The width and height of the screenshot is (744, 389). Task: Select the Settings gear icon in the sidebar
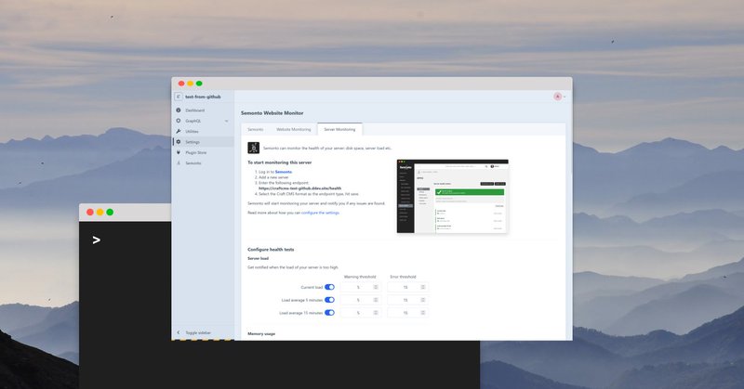[179, 142]
